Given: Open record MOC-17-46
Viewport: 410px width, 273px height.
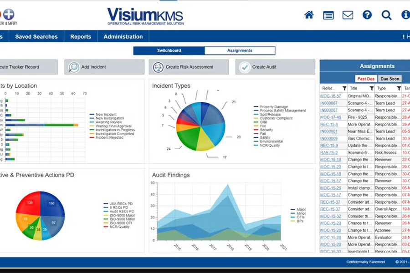Looking at the screenshot, I should [x=331, y=117].
